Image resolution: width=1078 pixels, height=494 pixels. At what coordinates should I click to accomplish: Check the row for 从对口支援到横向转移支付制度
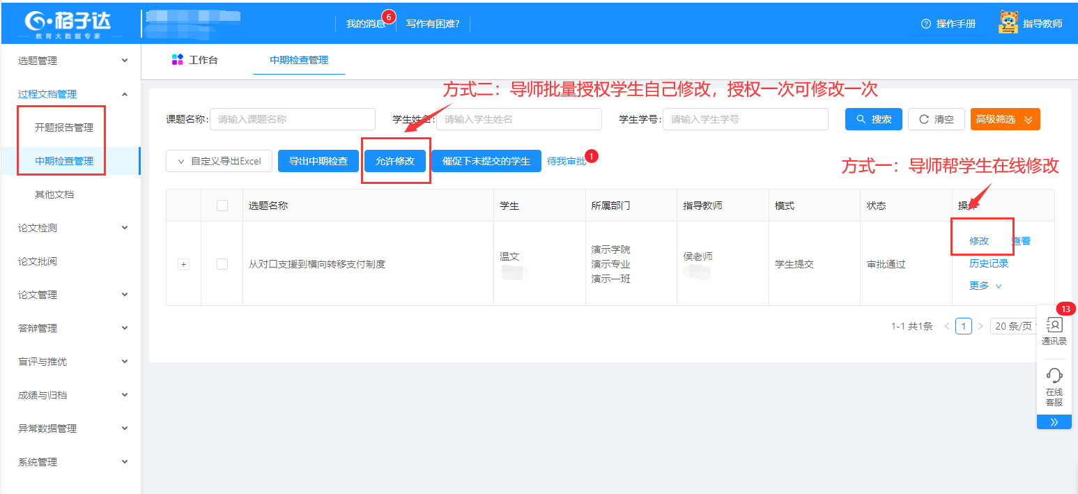[x=222, y=264]
